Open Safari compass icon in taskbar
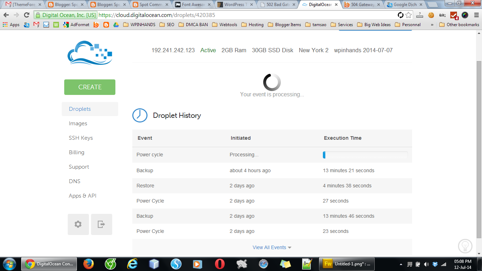The image size is (482, 271). [264, 264]
